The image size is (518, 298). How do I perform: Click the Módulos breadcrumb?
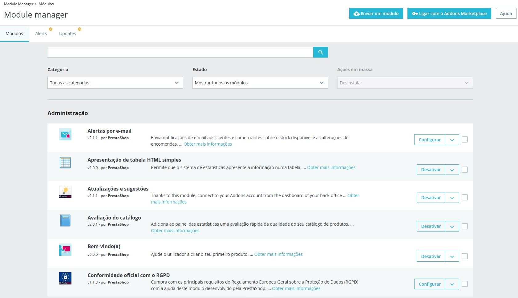(x=46, y=4)
